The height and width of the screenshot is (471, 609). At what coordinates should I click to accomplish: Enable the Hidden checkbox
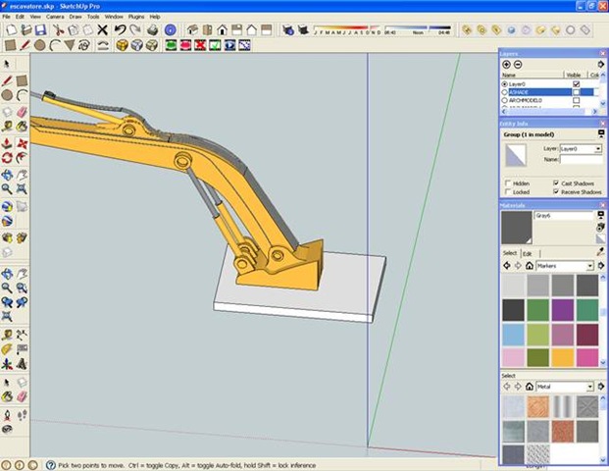pyautogui.click(x=508, y=183)
